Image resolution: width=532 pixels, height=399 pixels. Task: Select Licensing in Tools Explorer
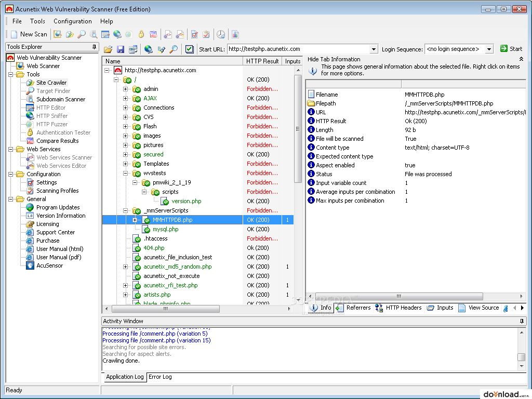tap(47, 224)
